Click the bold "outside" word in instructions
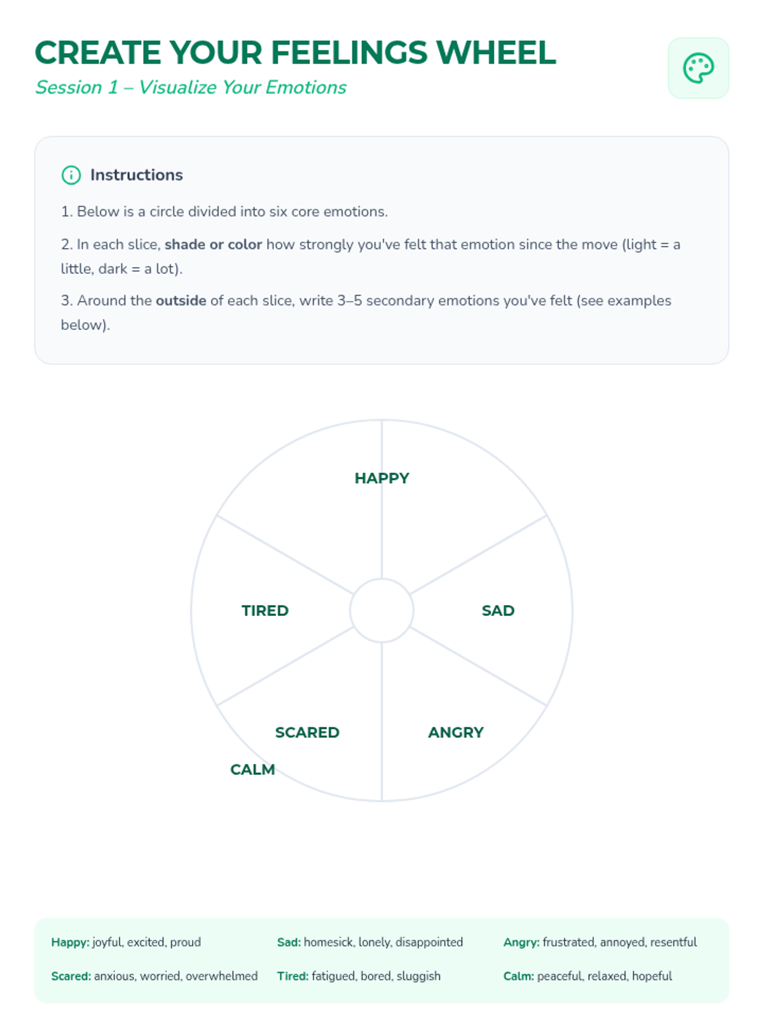This screenshot has width=763, height=1017. pos(181,301)
